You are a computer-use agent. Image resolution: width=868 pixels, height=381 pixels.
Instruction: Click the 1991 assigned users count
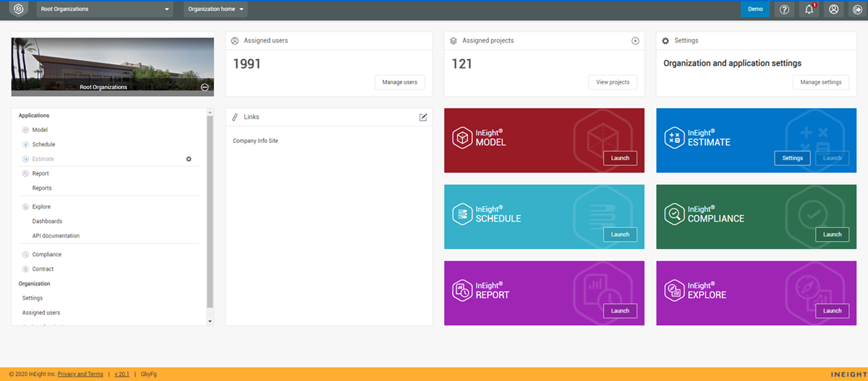247,64
